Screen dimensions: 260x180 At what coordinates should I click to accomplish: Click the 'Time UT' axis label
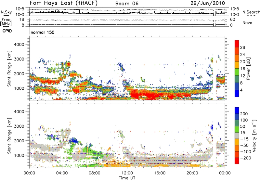127,178
